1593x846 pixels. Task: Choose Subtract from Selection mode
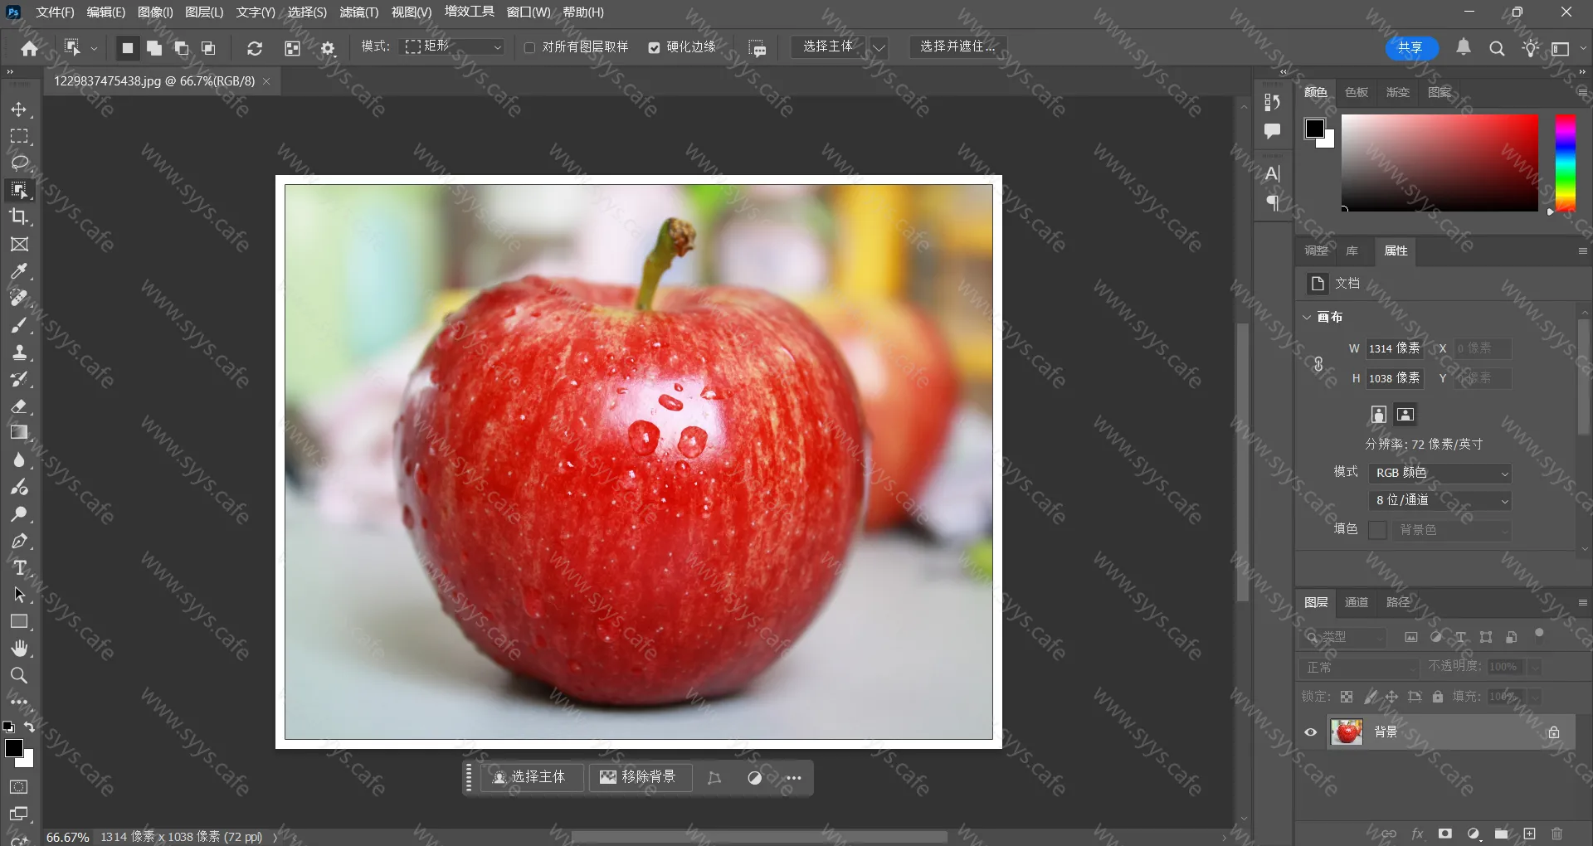tap(182, 48)
